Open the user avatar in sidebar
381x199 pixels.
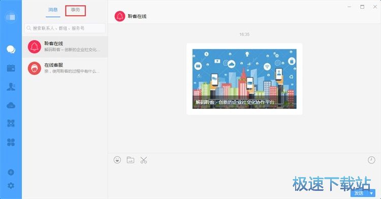tap(11, 17)
